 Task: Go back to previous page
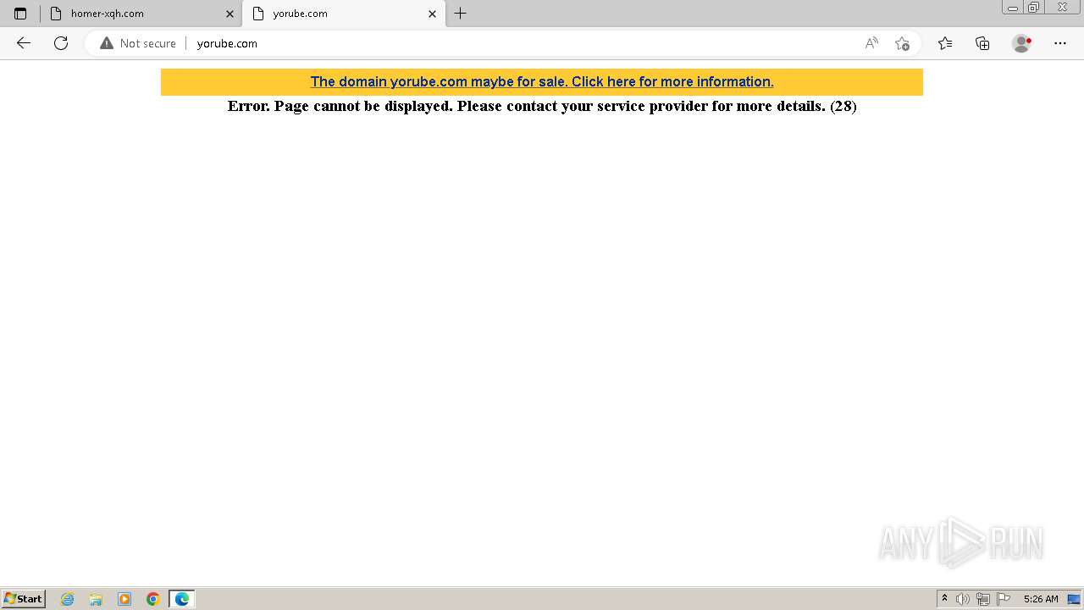point(24,43)
